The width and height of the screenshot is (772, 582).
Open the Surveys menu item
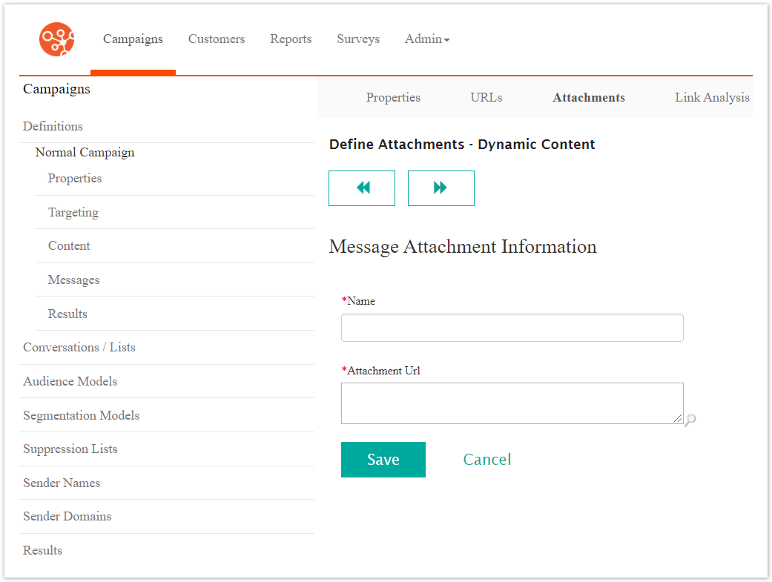pos(358,39)
